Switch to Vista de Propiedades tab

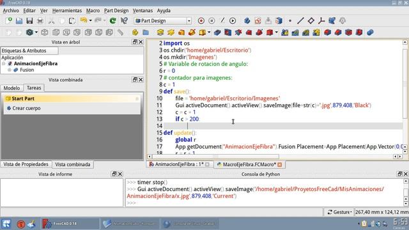tap(26, 164)
